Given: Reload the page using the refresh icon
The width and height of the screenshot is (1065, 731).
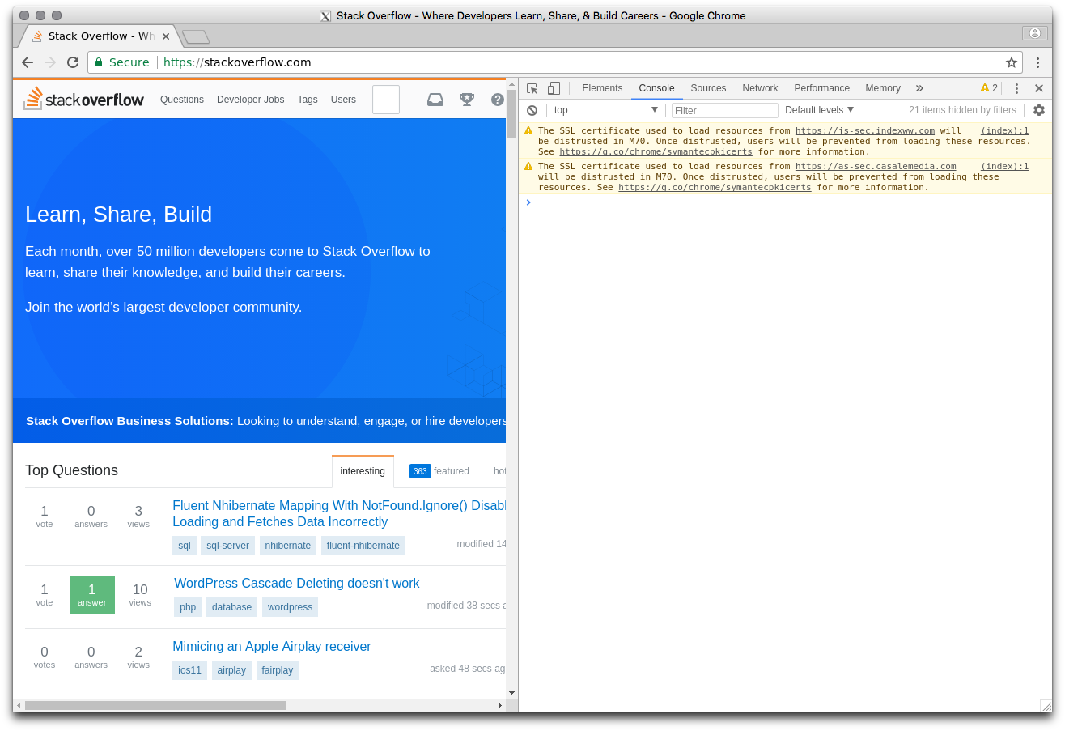Looking at the screenshot, I should 73,62.
